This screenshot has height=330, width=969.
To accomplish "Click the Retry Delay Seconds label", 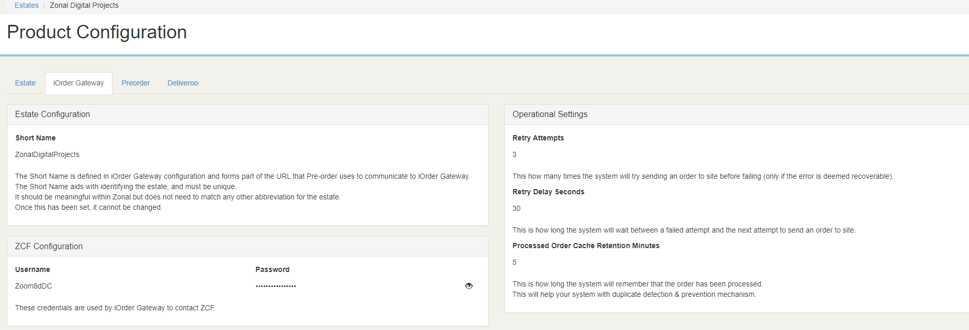I will click(x=548, y=192).
